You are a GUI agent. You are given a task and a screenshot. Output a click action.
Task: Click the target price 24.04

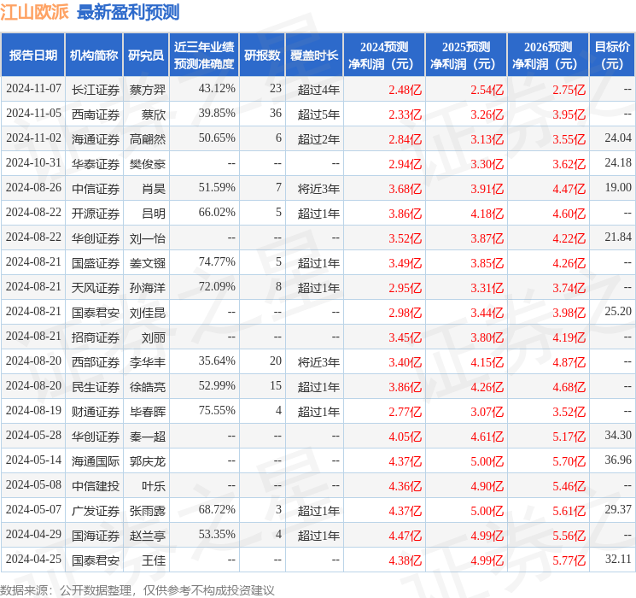click(x=618, y=138)
